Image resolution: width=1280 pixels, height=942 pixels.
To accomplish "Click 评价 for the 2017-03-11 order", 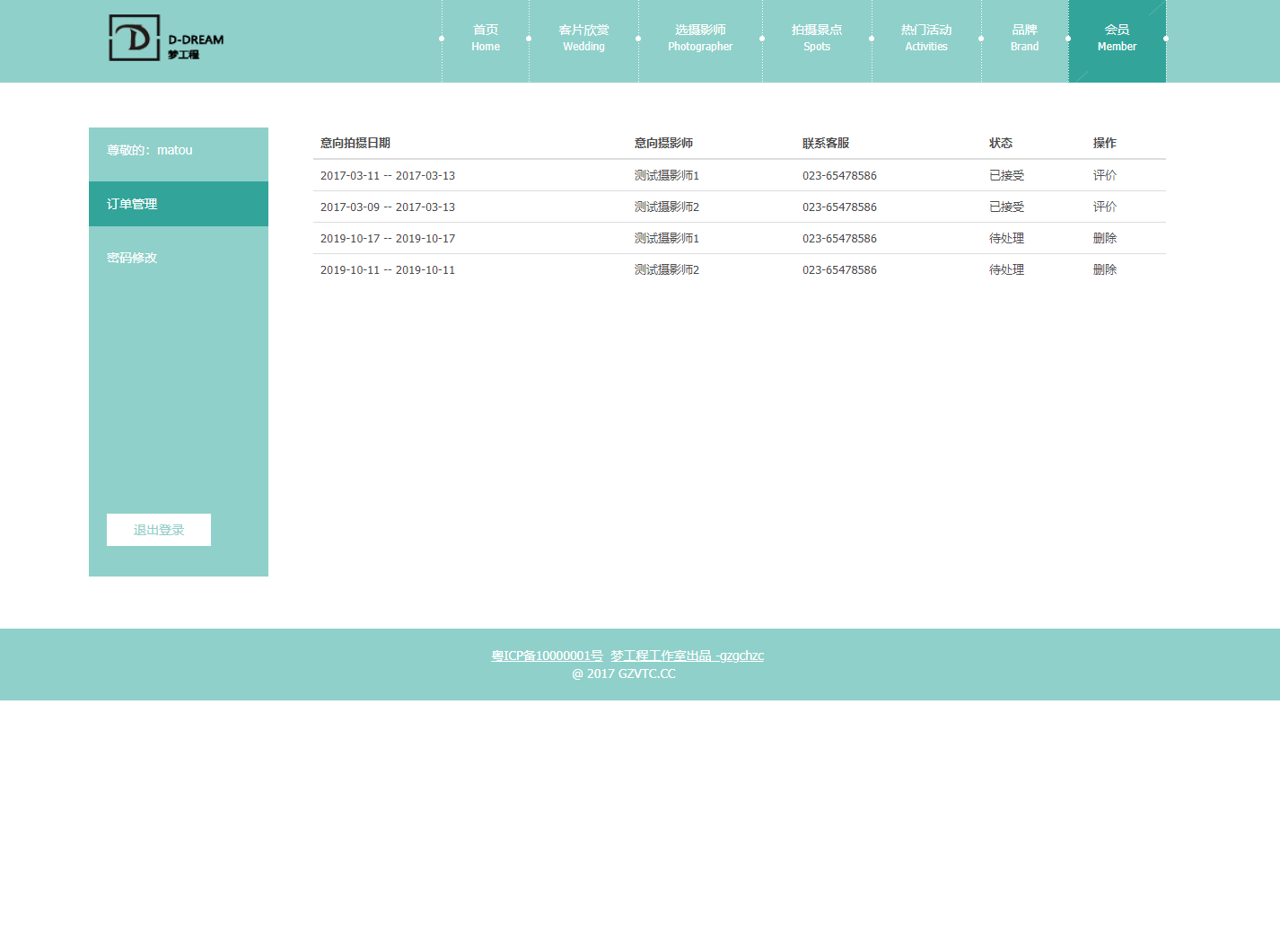I will click(1104, 175).
